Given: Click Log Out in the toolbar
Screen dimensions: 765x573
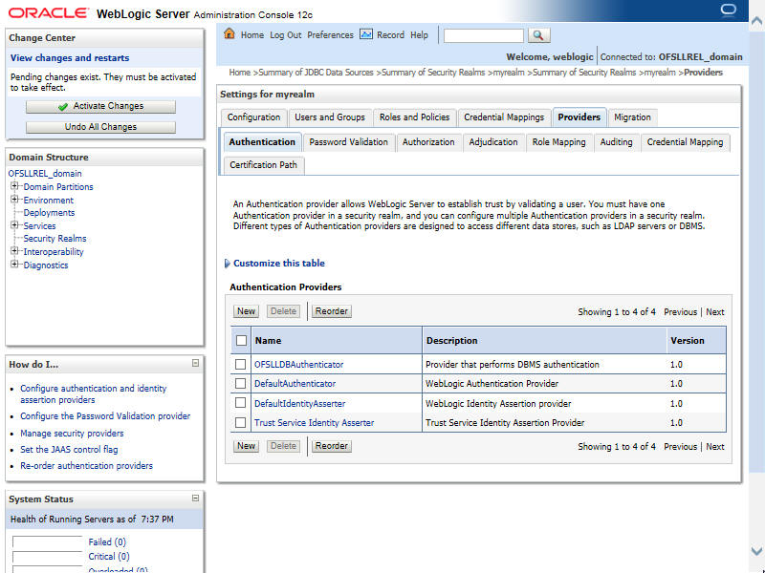Looking at the screenshot, I should [x=285, y=35].
